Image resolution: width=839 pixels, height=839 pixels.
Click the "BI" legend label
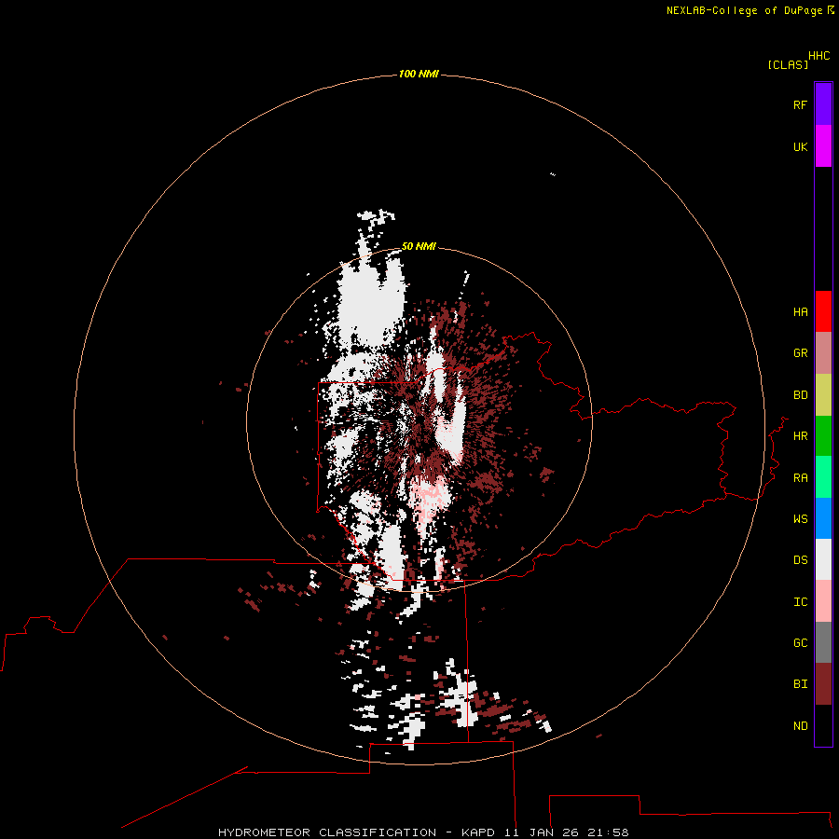(x=800, y=684)
